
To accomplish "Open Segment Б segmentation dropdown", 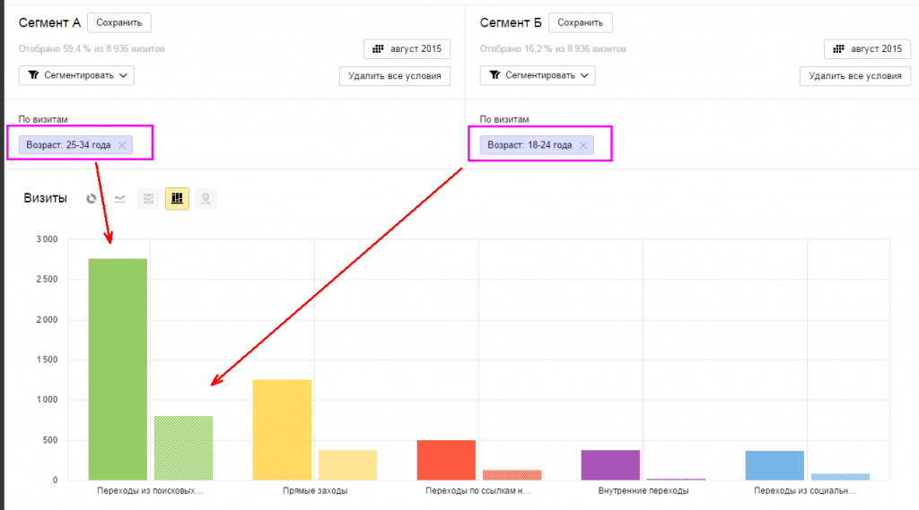I will click(538, 75).
